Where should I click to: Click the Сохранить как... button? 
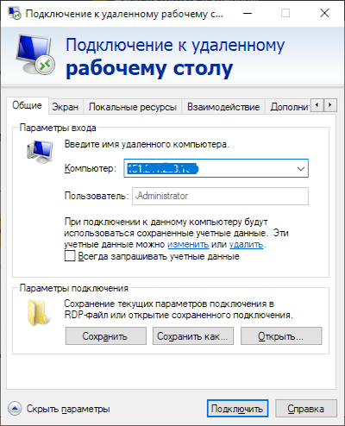[x=193, y=335]
